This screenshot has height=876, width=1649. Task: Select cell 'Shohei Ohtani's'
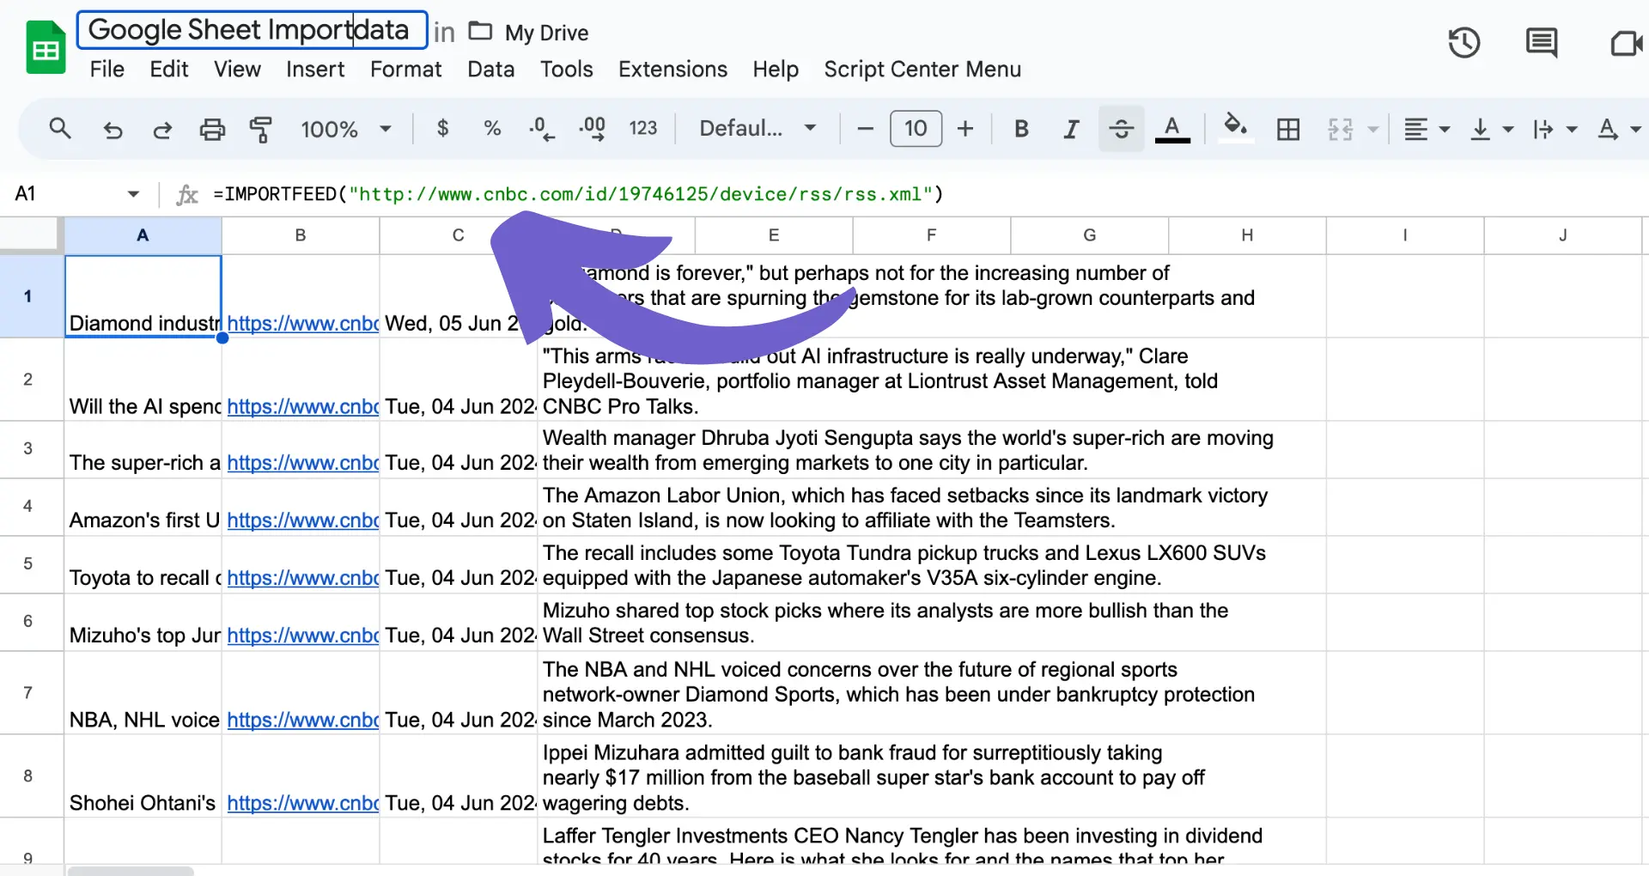(x=143, y=776)
